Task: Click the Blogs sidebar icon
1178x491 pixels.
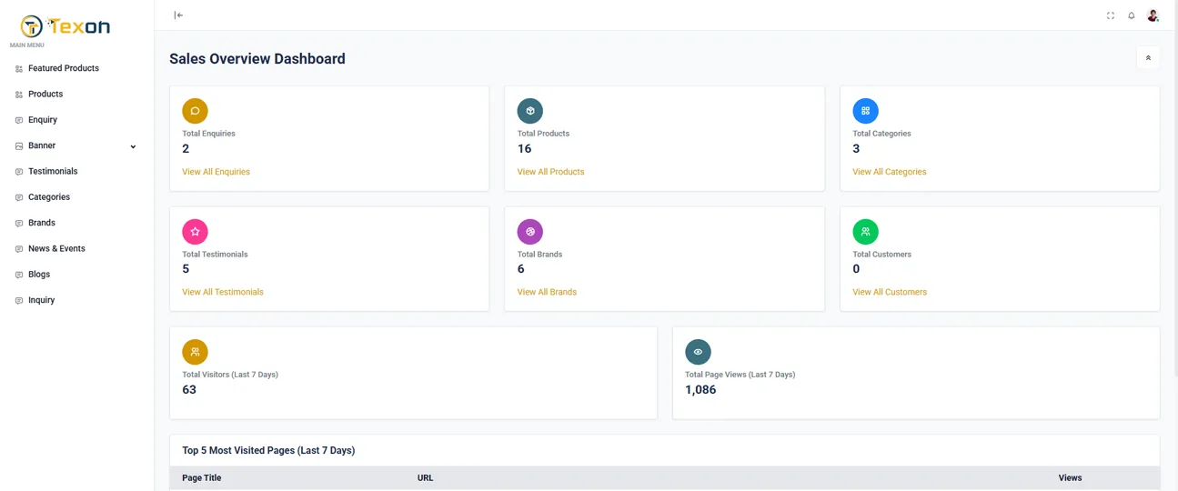Action: (x=19, y=275)
